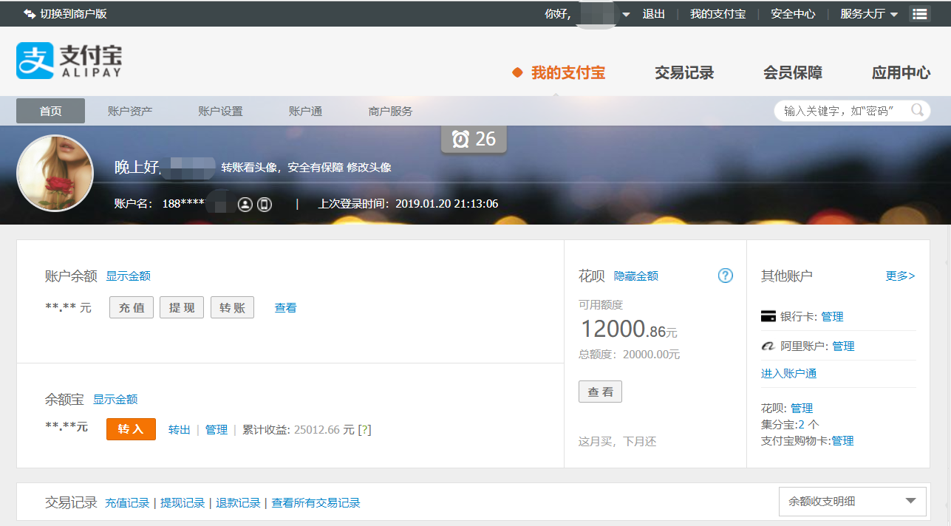Open the 应用中心 main tab
The height and width of the screenshot is (526, 951).
coord(901,72)
